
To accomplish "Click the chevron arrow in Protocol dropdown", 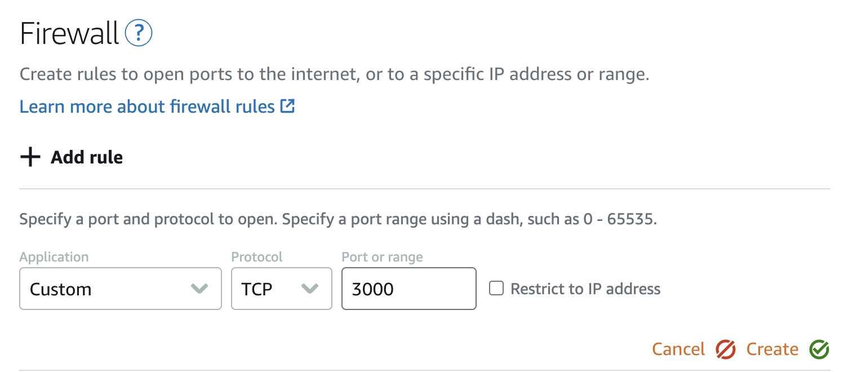I will click(309, 289).
